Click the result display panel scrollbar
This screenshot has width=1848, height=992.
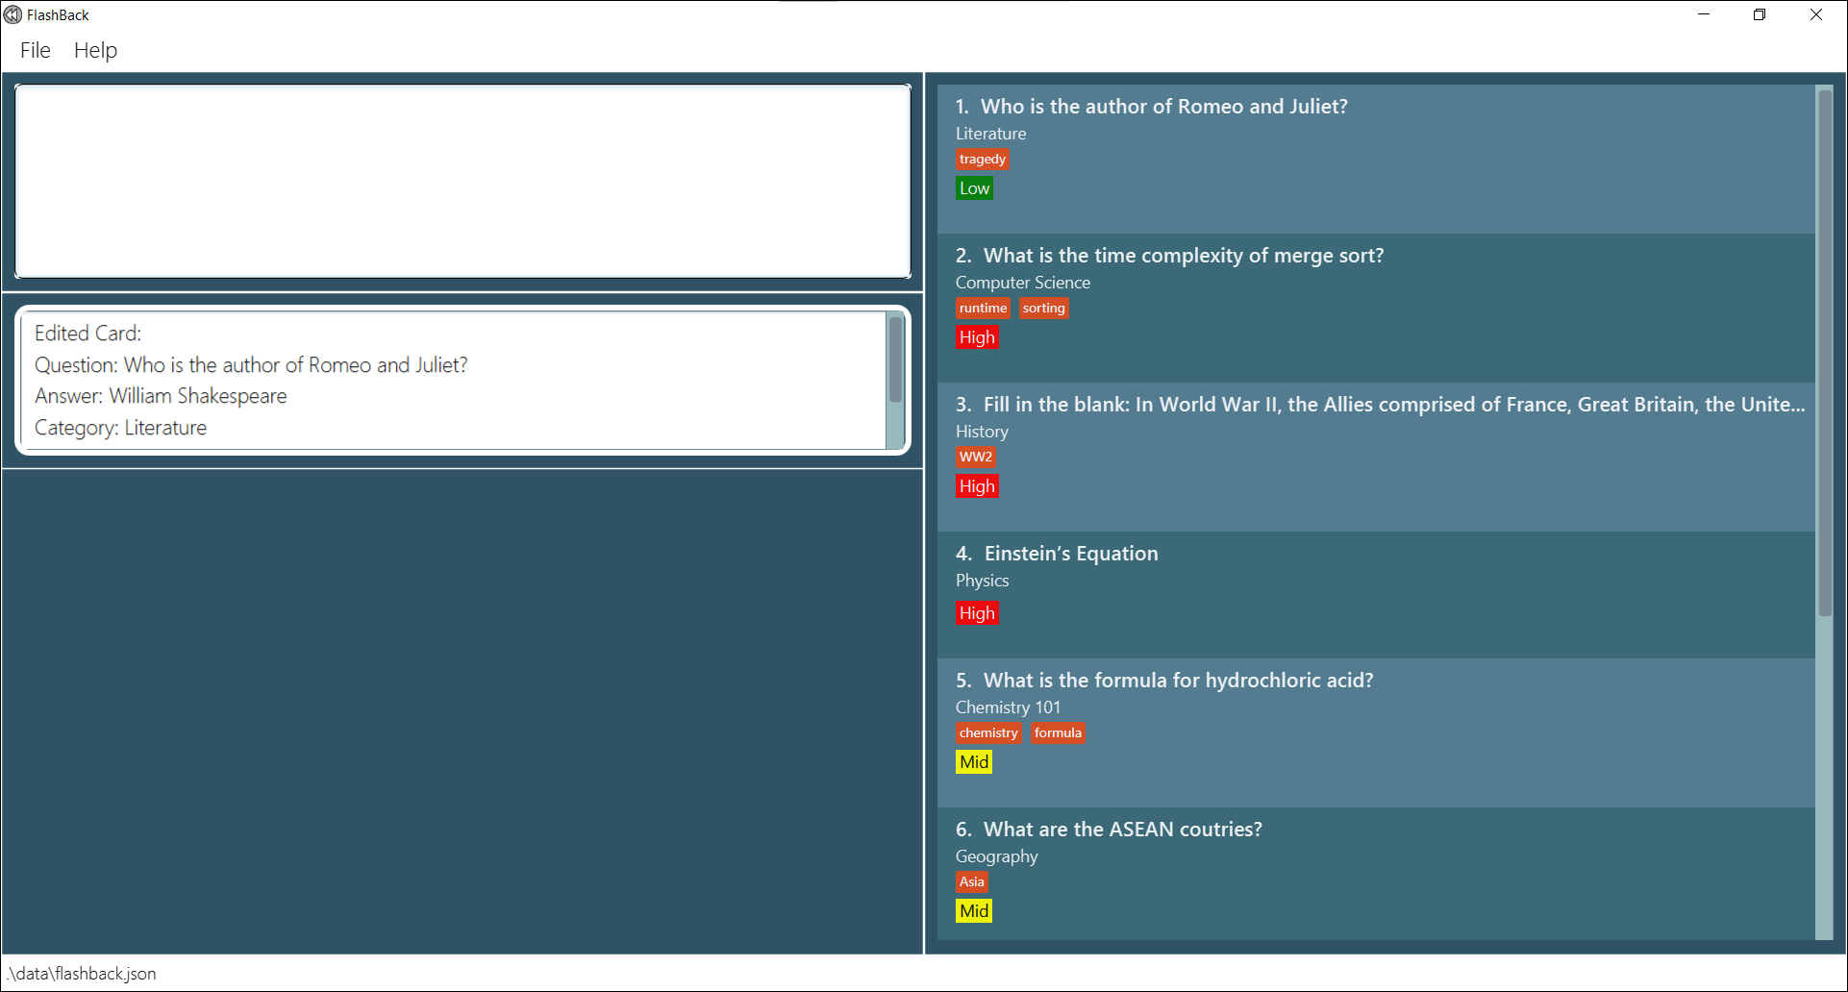(895, 360)
